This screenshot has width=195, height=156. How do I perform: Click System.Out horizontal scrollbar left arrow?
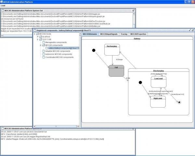(x=2, y=36)
